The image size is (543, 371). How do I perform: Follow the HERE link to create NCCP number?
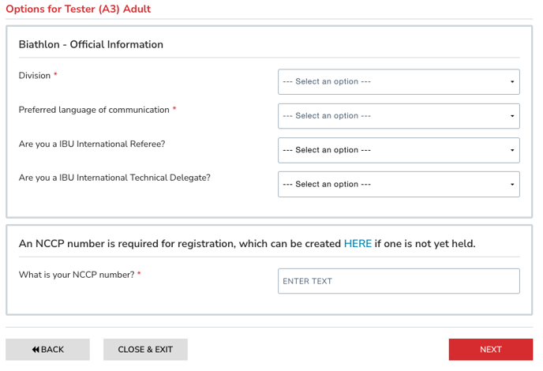358,244
